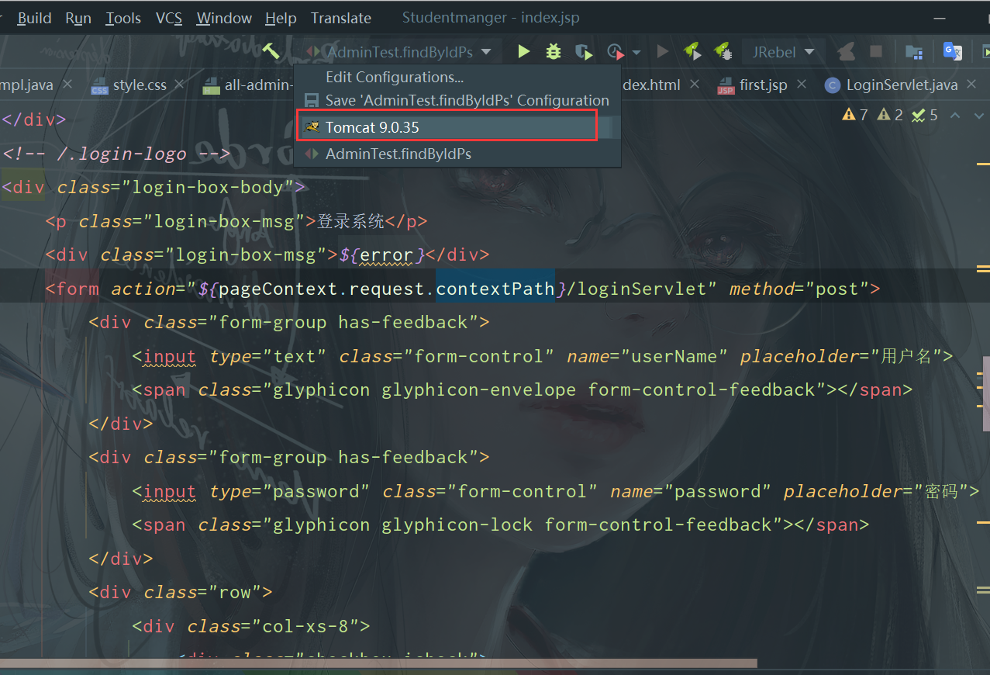The height and width of the screenshot is (675, 990).
Task: Open the VCS menu
Action: (169, 18)
